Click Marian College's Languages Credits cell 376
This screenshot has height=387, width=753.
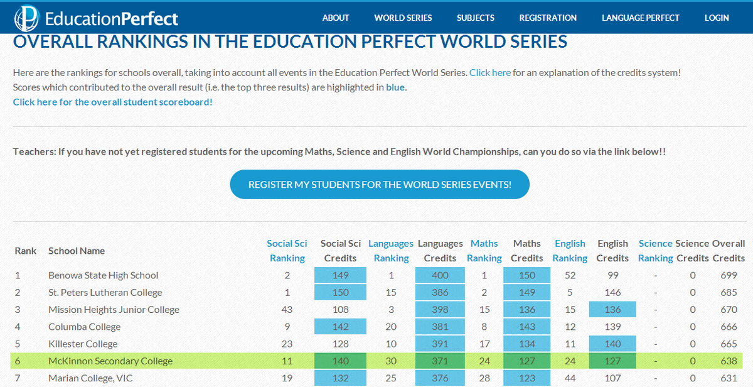click(x=440, y=378)
